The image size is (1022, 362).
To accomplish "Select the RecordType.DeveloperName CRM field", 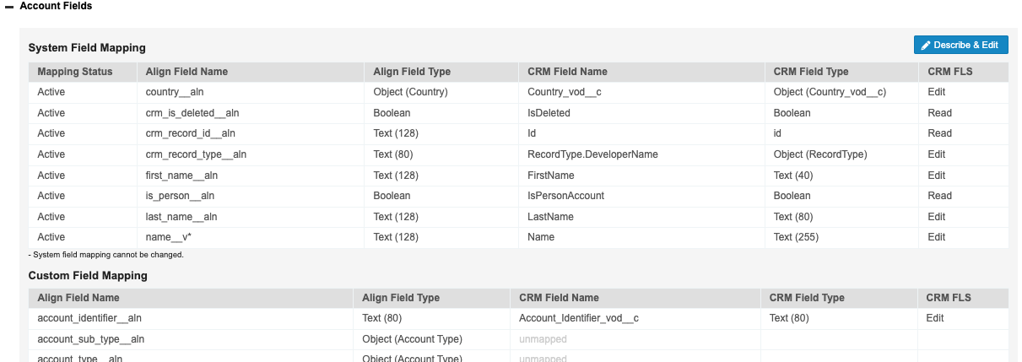I will pos(592,154).
